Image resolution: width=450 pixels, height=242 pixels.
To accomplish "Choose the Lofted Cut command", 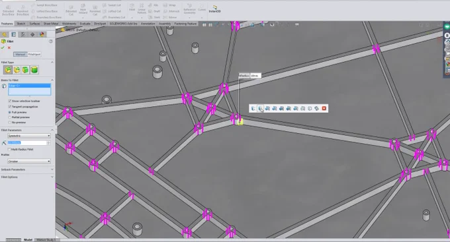I will [x=112, y=11].
